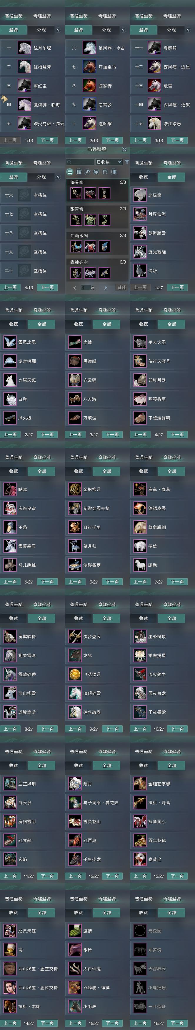Select the 风火板 skateboard mount icon
Screen dimensions: 195x1030
9,418
